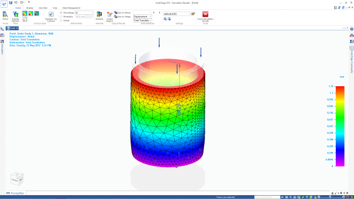Open the Data Management ribbon tab
Screen dimensions: 354x199
pos(71,8)
